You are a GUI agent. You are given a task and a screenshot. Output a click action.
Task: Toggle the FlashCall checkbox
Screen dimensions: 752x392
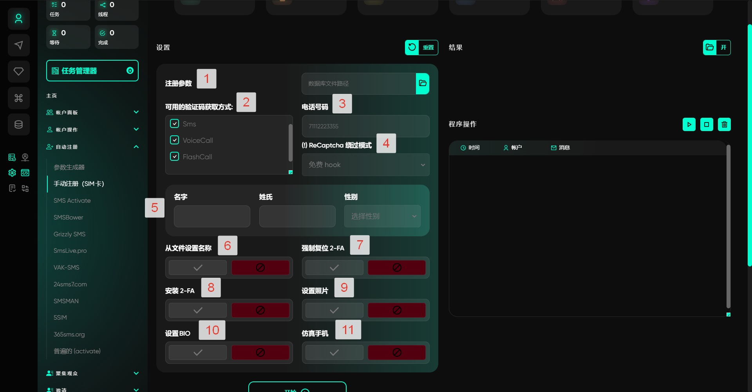(x=175, y=156)
